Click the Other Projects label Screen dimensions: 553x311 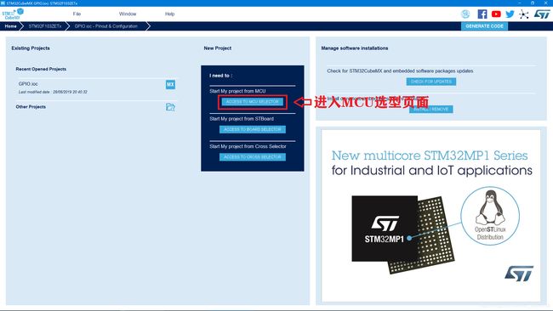(31, 107)
